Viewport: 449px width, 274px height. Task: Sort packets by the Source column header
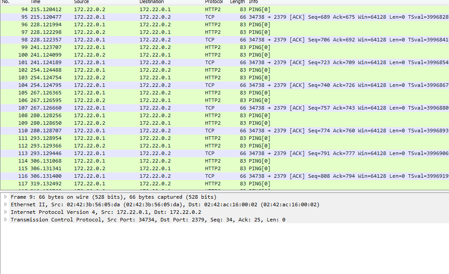[x=105, y=2]
